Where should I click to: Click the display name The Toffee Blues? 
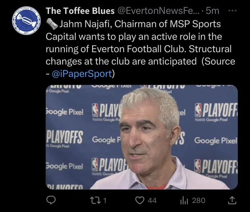(80, 11)
